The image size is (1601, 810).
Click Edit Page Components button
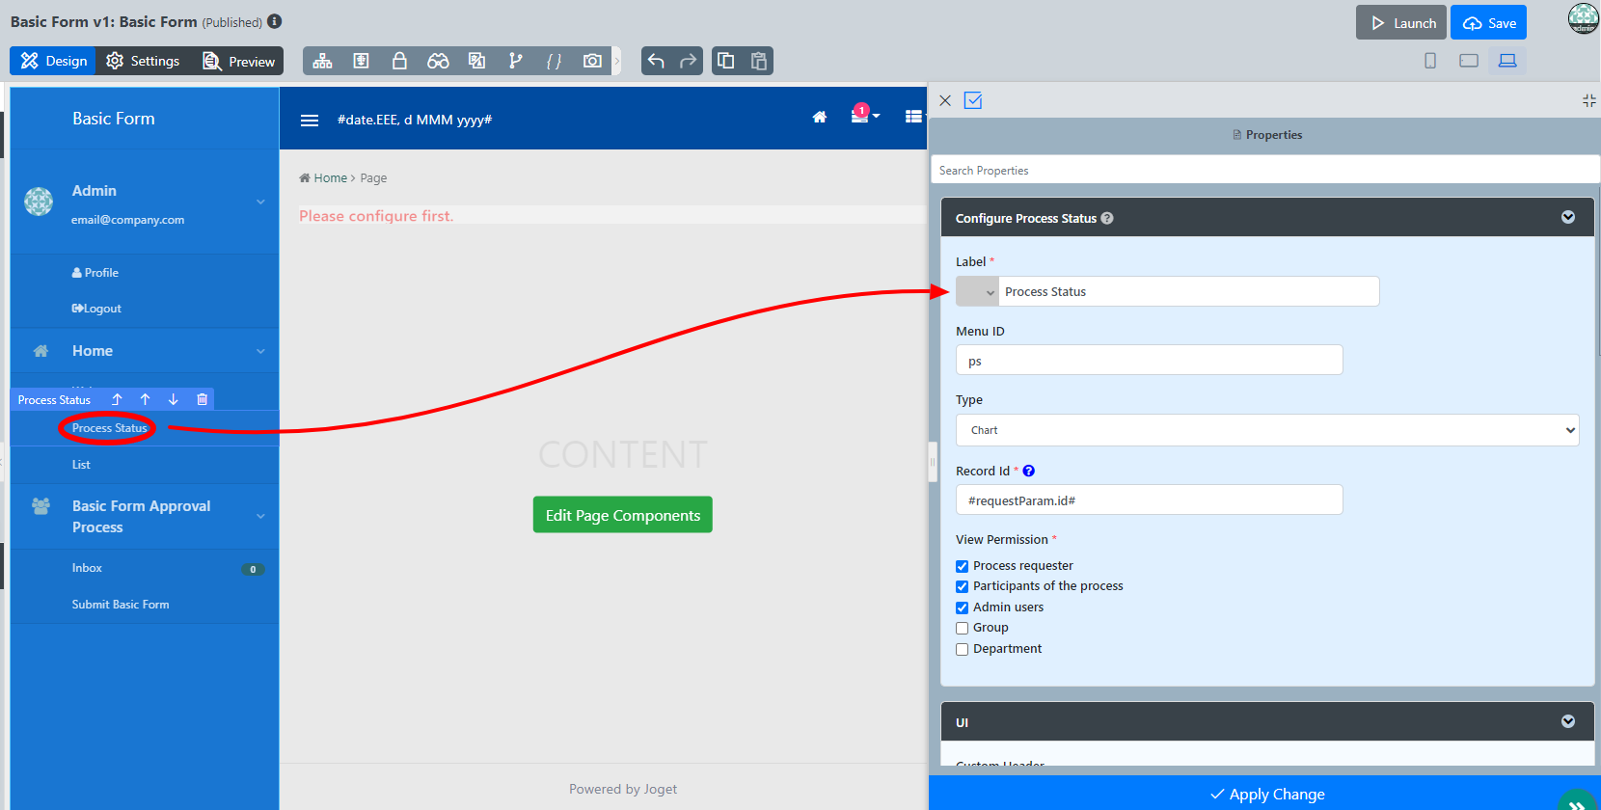tap(623, 515)
